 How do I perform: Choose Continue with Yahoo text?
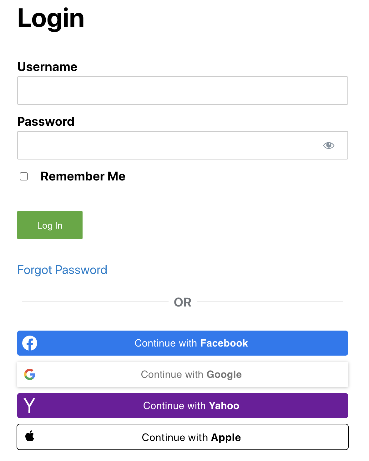(191, 406)
